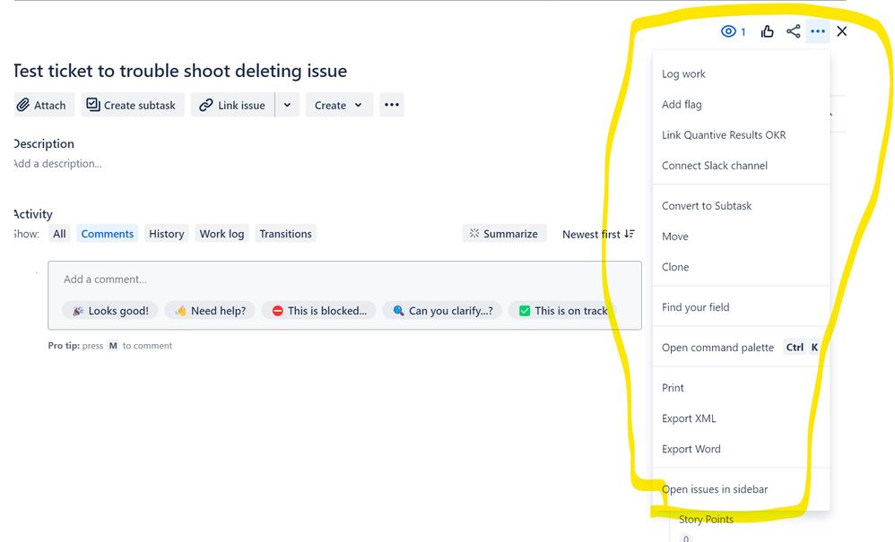This screenshot has width=895, height=542.
Task: Click the watchers eye icon
Action: [x=727, y=31]
